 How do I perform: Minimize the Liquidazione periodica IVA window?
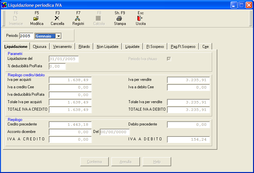(x=234, y=5)
